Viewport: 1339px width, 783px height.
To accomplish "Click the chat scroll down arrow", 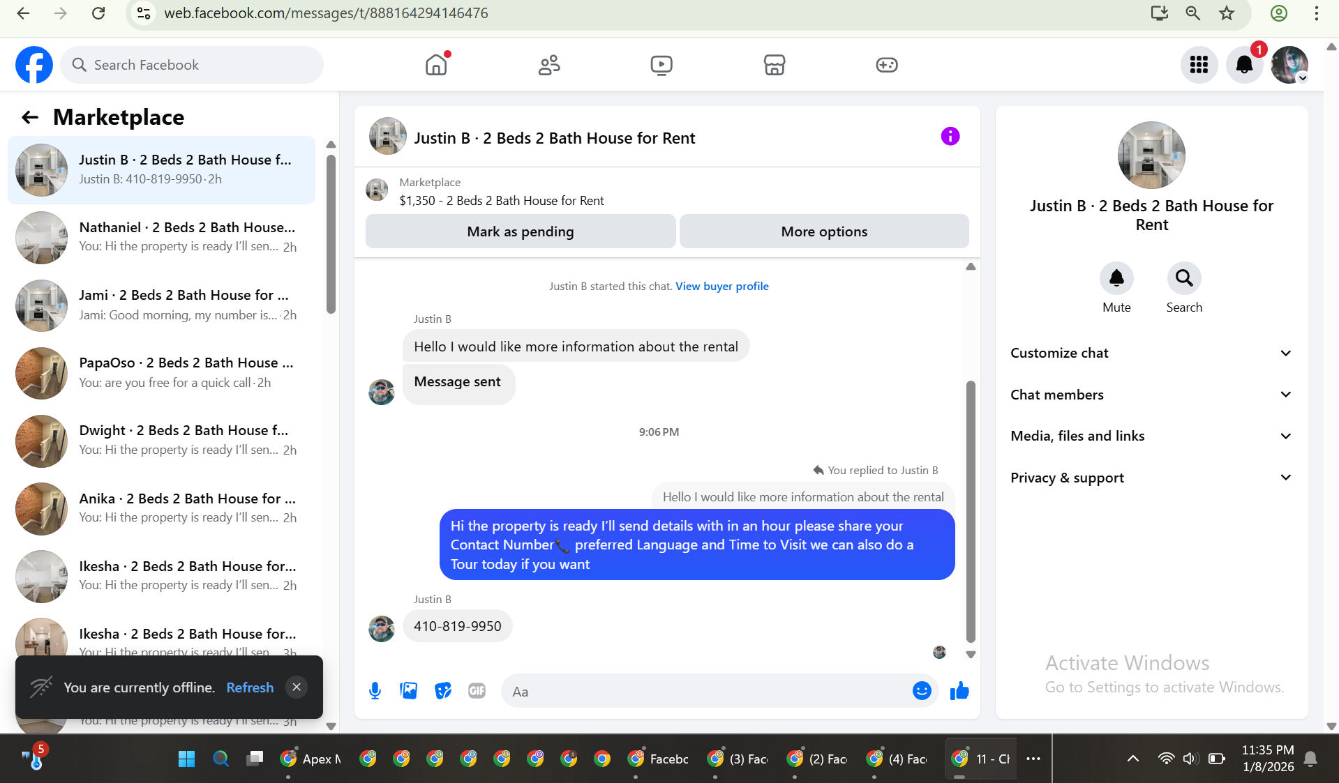I will pos(971,655).
